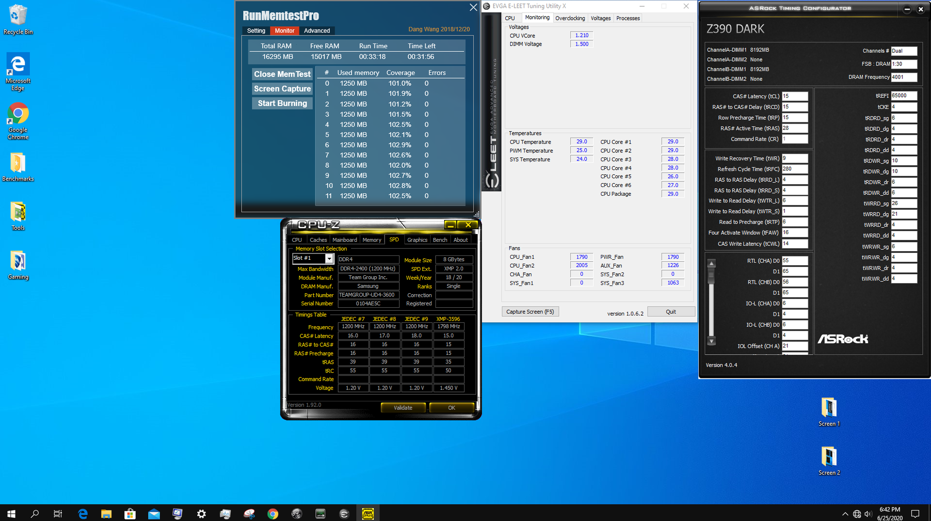This screenshot has width=931, height=521.
Task: Click Quit button in EVGA E-LEET
Action: pos(671,312)
